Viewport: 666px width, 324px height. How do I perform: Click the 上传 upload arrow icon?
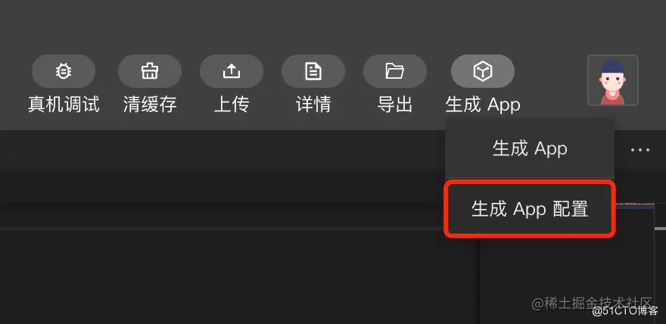(x=232, y=71)
